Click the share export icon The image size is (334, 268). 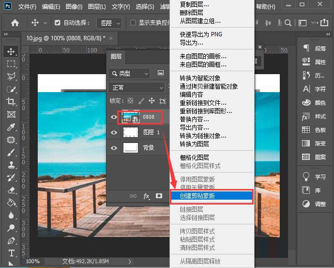tap(324, 22)
